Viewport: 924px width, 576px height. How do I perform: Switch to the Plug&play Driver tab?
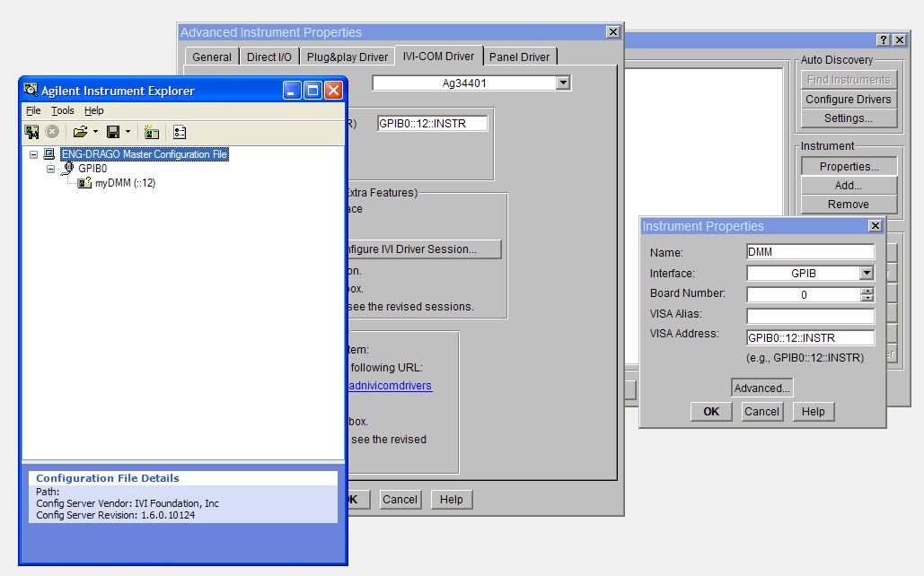[348, 57]
